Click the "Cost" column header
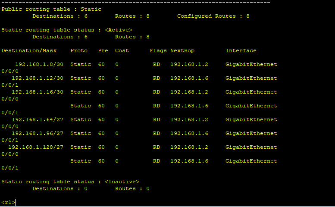Viewport: 335px width, 207px height. (x=122, y=50)
